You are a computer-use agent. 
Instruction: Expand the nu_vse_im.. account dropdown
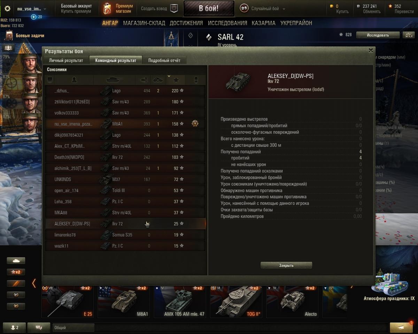31,9
